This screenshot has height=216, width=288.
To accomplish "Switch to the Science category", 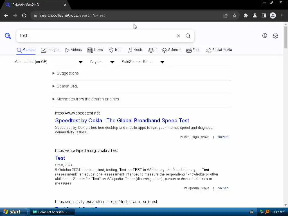I will click(171, 50).
